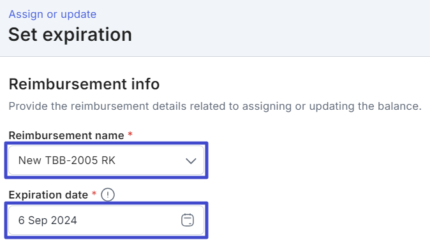Click the Assign or update breadcrumb link

click(x=52, y=14)
